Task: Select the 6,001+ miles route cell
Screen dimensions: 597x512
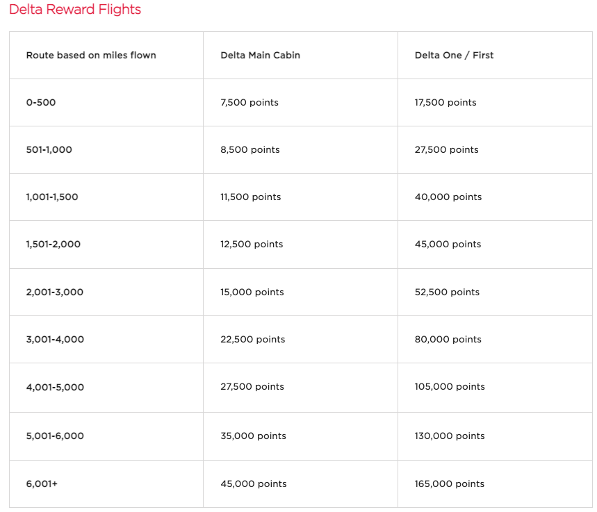Action: (x=42, y=484)
